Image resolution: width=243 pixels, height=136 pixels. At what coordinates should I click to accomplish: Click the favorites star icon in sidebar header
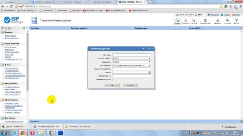click(x=6, y=28)
